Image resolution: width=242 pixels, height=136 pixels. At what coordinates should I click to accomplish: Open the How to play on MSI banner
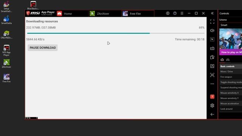click(231, 42)
